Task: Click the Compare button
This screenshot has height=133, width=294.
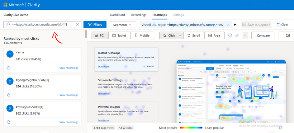Action: (x=263, y=35)
